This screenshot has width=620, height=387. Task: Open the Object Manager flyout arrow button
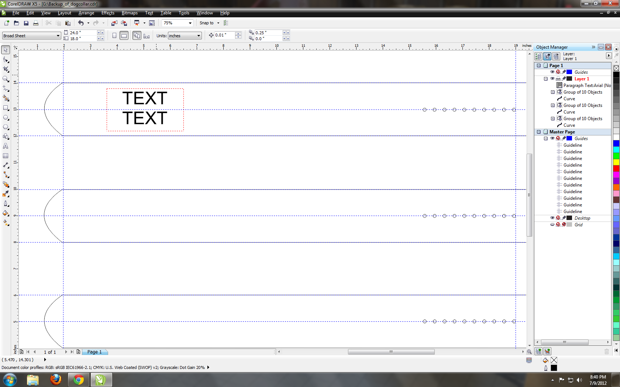[x=609, y=56]
